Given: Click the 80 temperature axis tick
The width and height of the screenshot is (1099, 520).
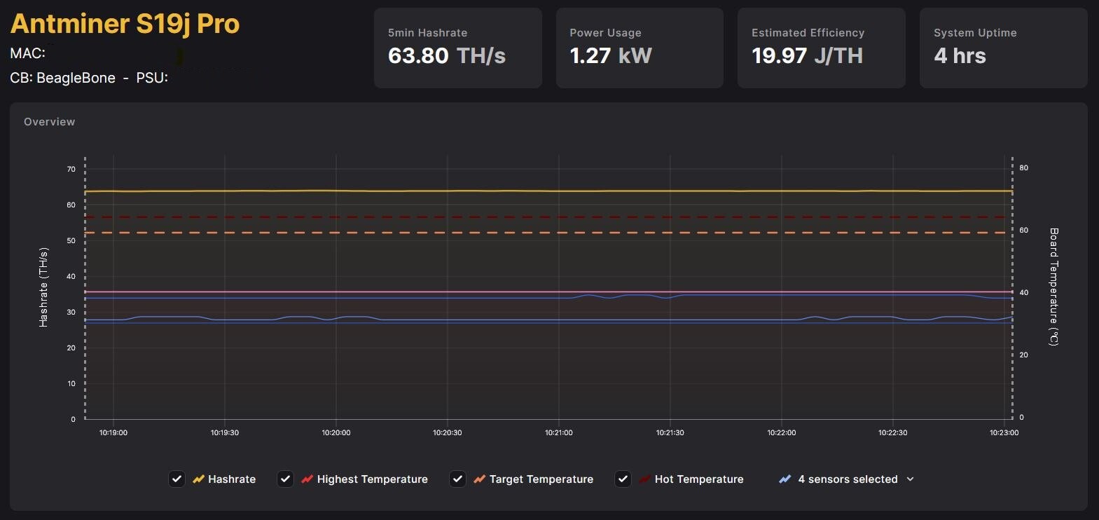Looking at the screenshot, I should tap(1024, 167).
